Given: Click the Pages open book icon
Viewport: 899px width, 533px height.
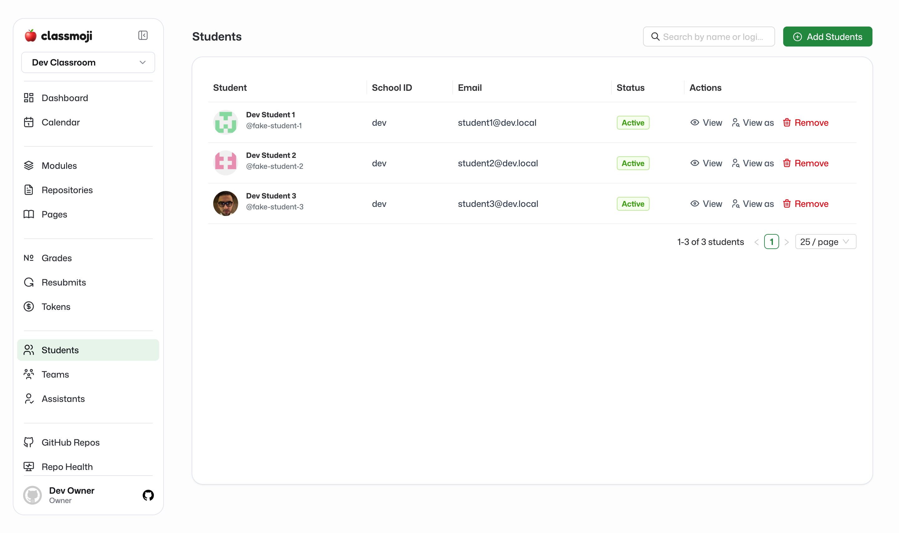Looking at the screenshot, I should (29, 214).
